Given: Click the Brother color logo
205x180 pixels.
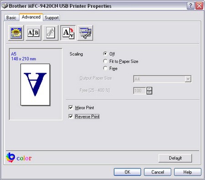Looking at the screenshot, I should tap(19, 158).
